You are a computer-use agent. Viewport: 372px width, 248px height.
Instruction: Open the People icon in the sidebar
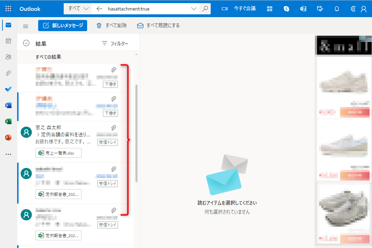(8, 57)
